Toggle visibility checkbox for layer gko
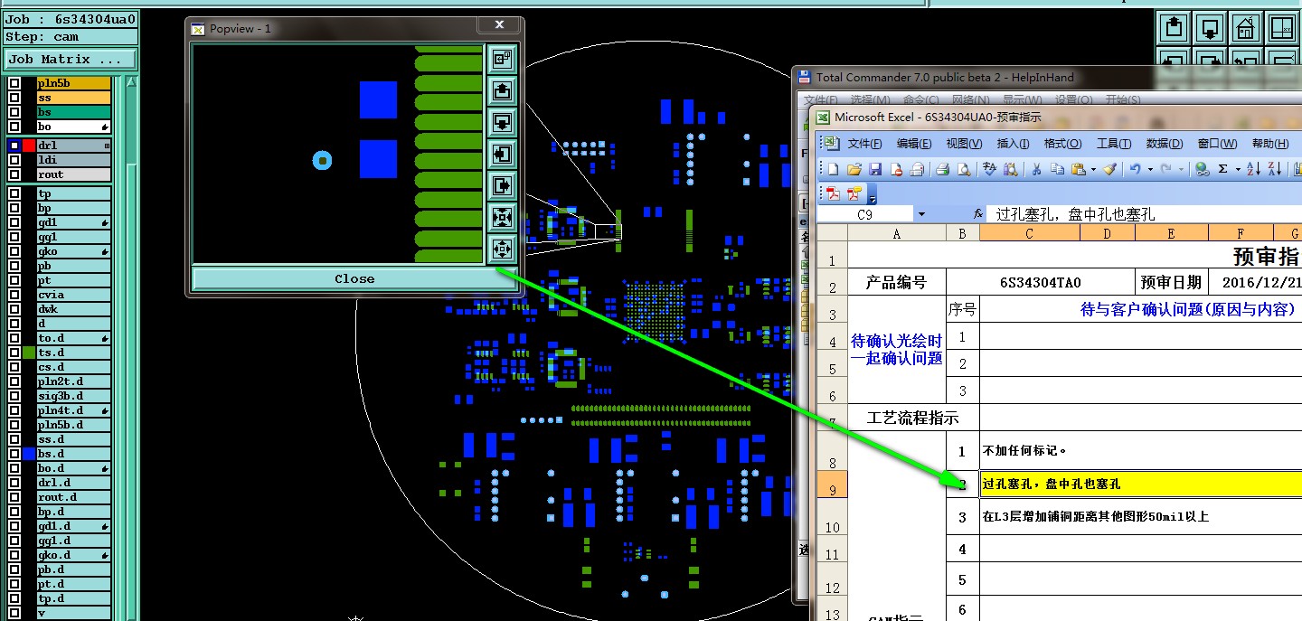 (x=14, y=251)
